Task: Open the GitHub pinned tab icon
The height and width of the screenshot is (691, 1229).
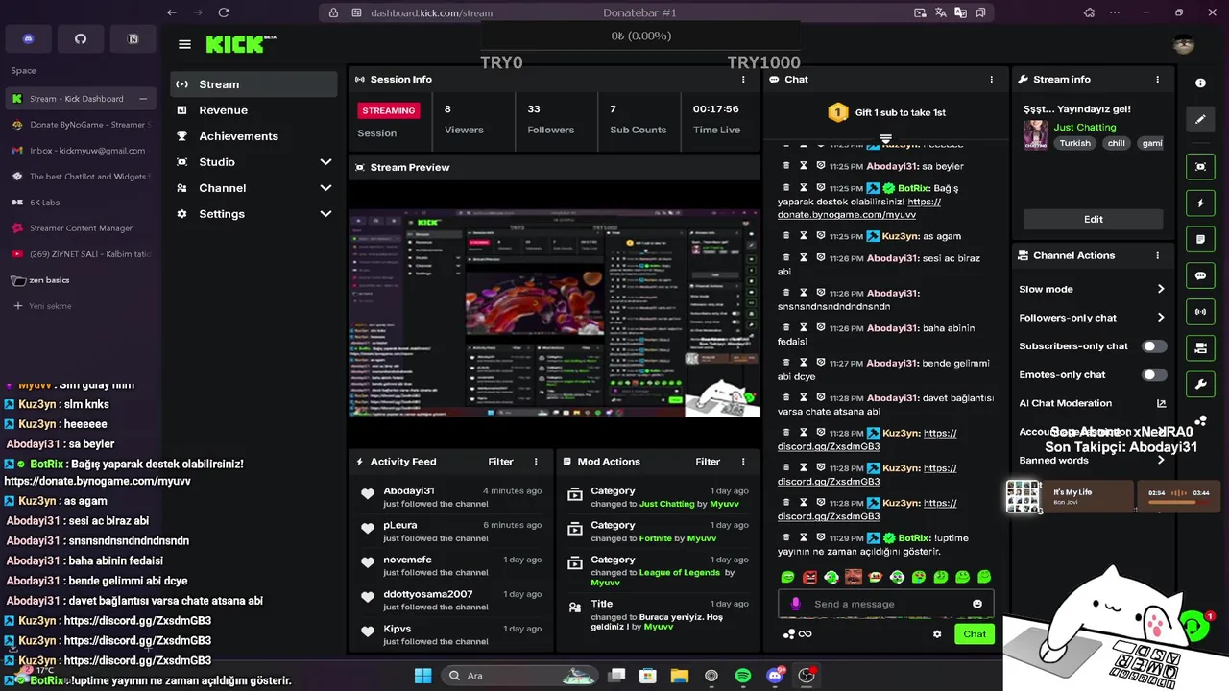Action: (x=81, y=39)
